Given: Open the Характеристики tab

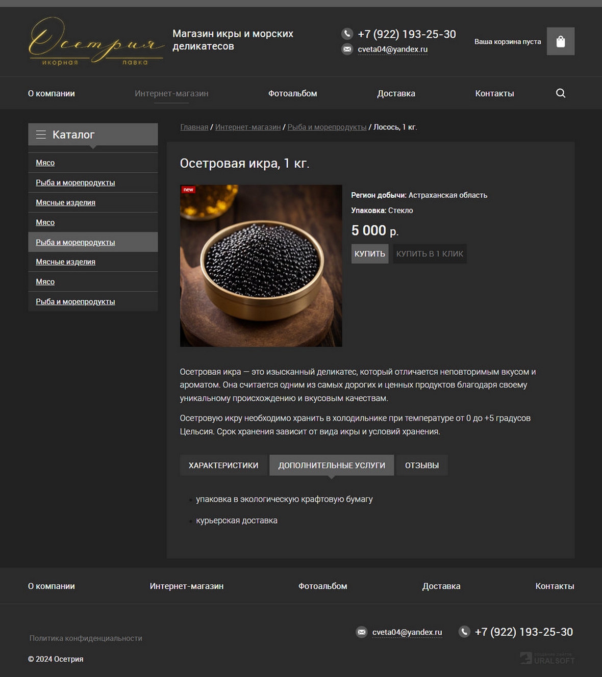Looking at the screenshot, I should 223,465.
